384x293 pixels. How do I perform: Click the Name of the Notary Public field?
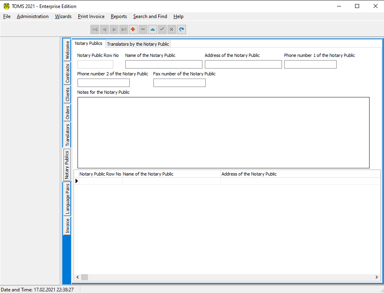(x=163, y=65)
